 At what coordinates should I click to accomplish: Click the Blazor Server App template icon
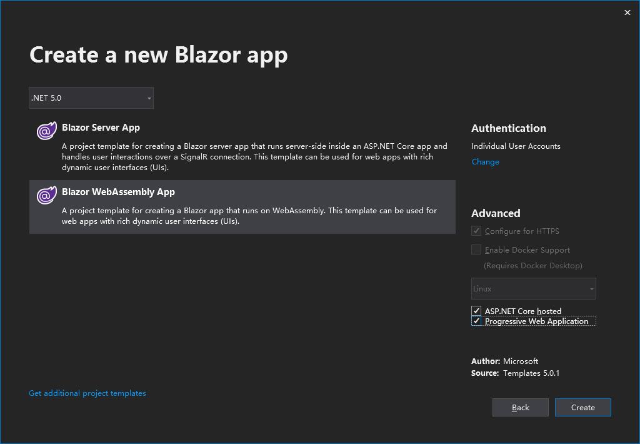point(46,132)
